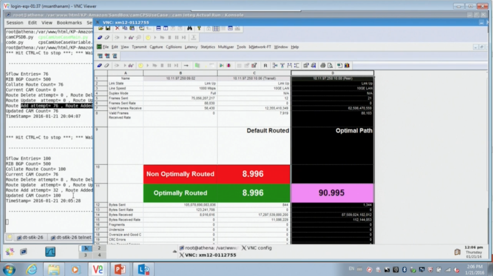Open the blue graph monitor icon in KDE panel
This screenshot has height=276, width=493.
pyautogui.click(x=50, y=252)
